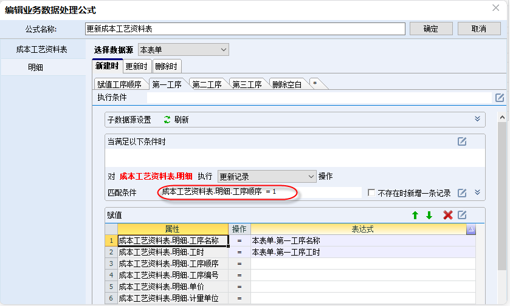Open the 更新记录 operation dropdown
The image size is (510, 306).
(x=267, y=177)
